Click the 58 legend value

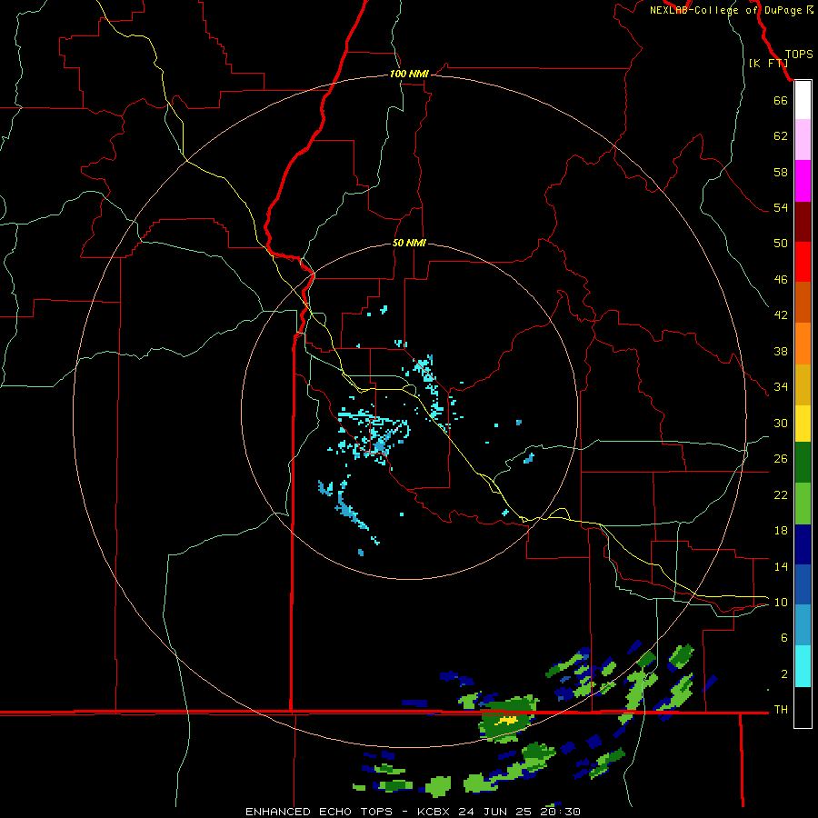click(x=781, y=172)
